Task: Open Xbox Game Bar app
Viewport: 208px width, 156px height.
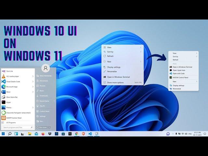Action: point(12,97)
